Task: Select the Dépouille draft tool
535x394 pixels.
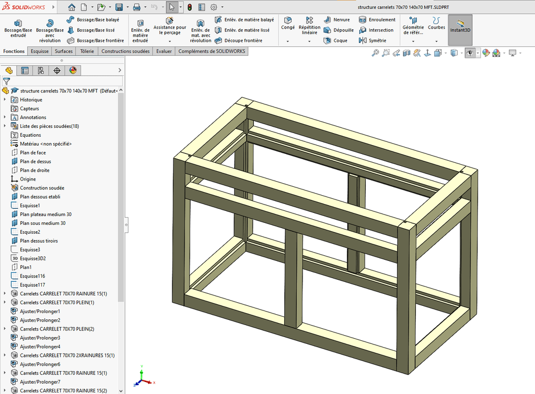Action: (339, 30)
